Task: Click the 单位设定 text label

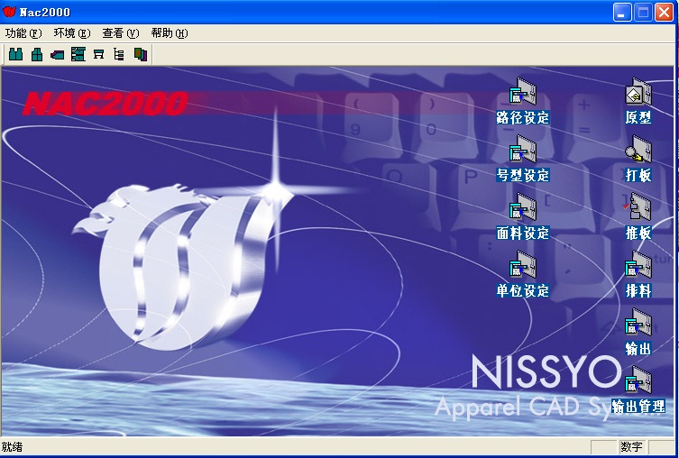Action: pos(523,291)
